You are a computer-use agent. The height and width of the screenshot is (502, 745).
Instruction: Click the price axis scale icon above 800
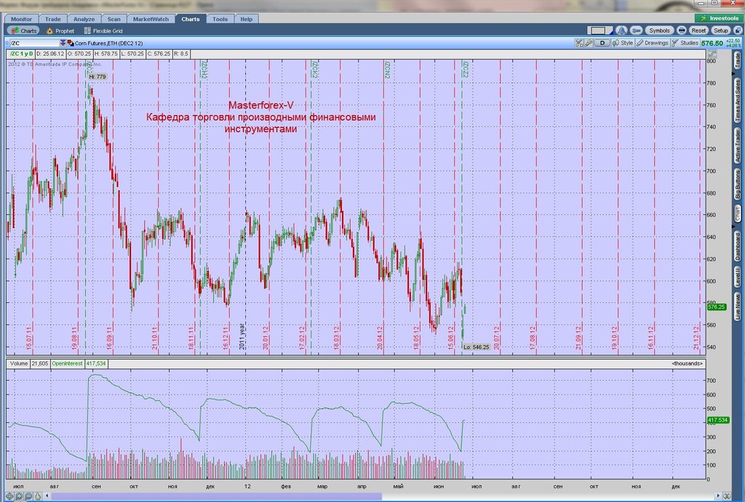(x=712, y=54)
